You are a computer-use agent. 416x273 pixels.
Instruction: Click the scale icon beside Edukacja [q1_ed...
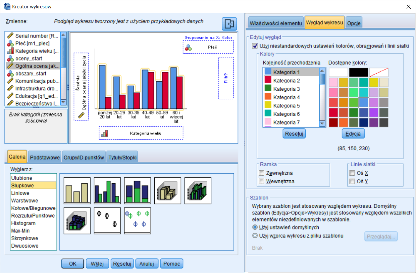click(x=10, y=96)
